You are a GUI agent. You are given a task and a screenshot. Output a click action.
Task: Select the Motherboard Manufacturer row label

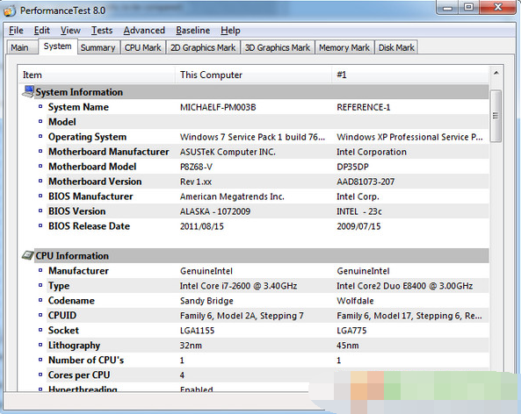[x=109, y=152]
